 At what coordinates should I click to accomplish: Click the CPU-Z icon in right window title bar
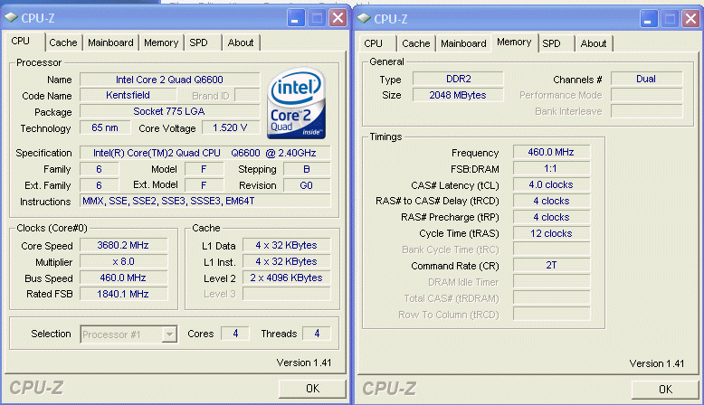pyautogui.click(x=364, y=19)
